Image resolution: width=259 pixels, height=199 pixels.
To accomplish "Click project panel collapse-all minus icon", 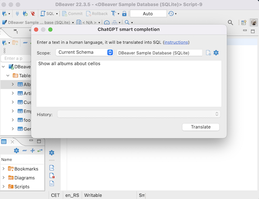I will [x=24, y=151].
